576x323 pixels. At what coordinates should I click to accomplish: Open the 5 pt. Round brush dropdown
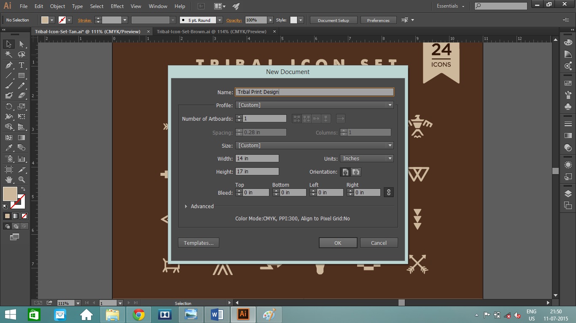219,20
